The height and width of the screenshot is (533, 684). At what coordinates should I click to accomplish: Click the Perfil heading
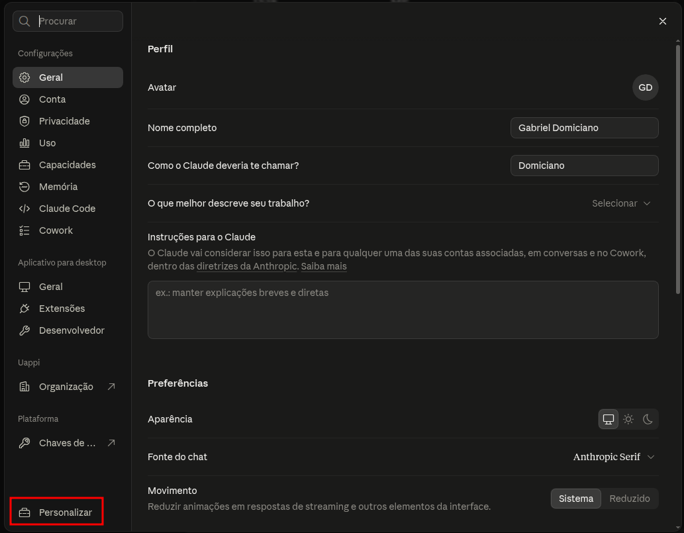[160, 49]
